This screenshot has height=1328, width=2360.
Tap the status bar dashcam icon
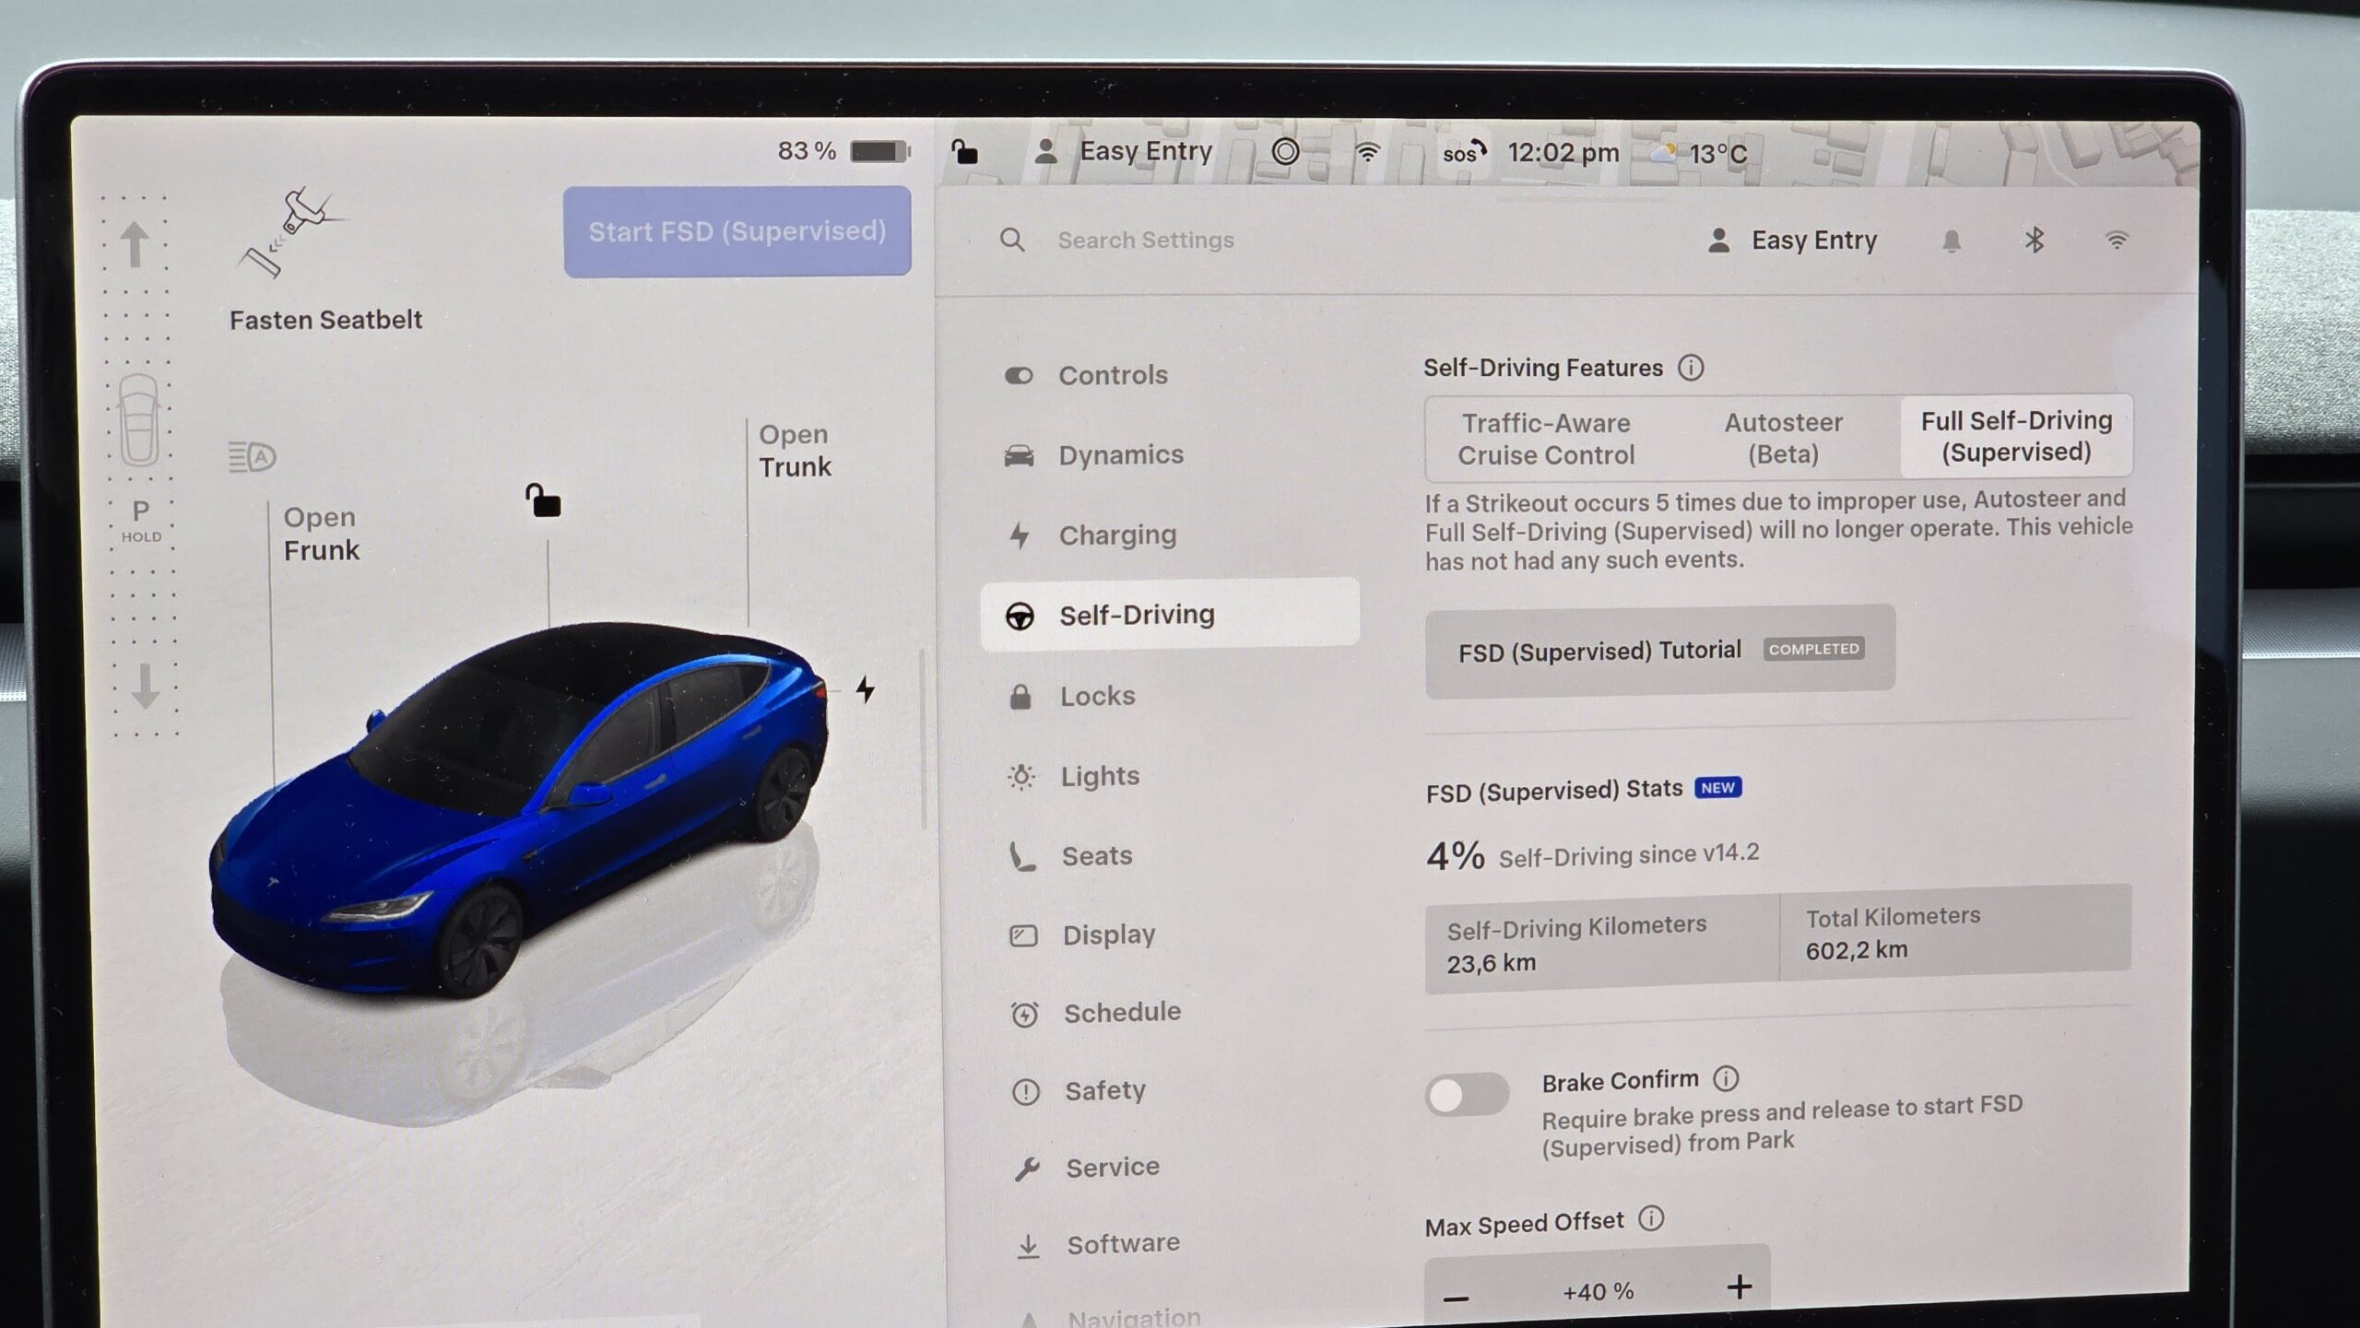[x=1285, y=151]
